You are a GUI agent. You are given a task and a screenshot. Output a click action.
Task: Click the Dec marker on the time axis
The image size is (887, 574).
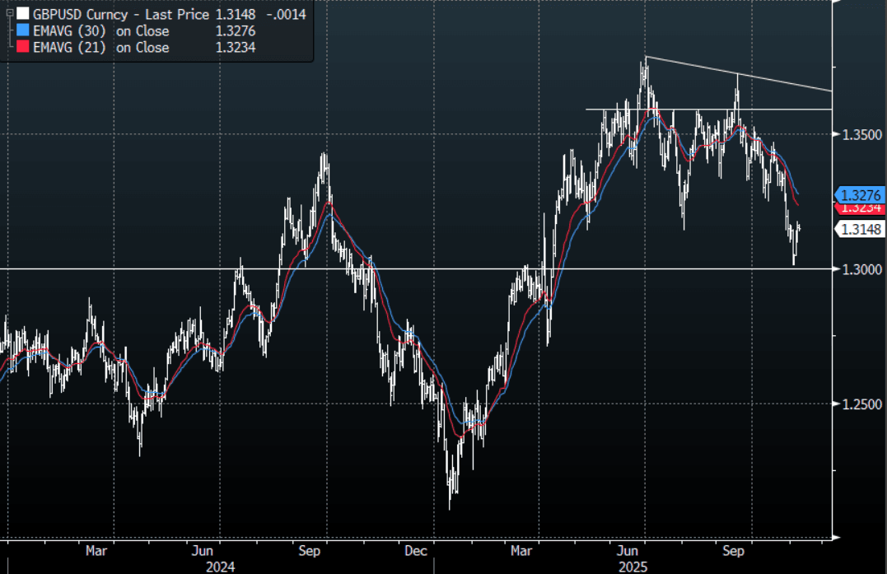coord(416,550)
